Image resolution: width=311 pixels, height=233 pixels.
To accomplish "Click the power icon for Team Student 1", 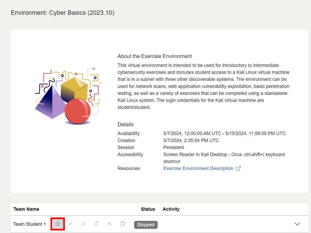I will point(58,224).
